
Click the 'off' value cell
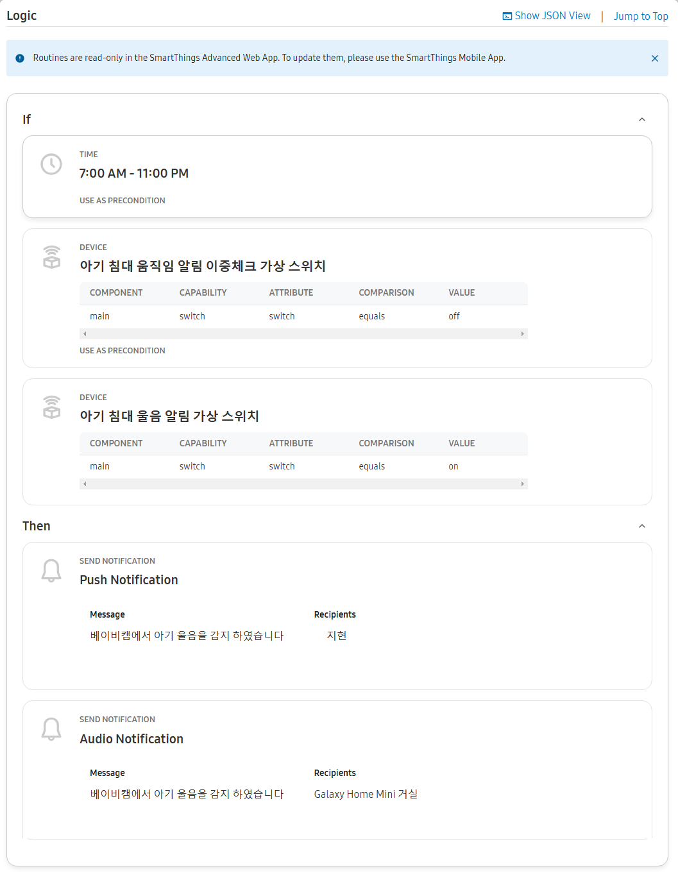point(454,316)
